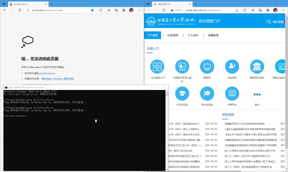This screenshot has width=288, height=172.
Task: Select the 门户首页 navigation tab
Action: pyautogui.click(x=152, y=35)
